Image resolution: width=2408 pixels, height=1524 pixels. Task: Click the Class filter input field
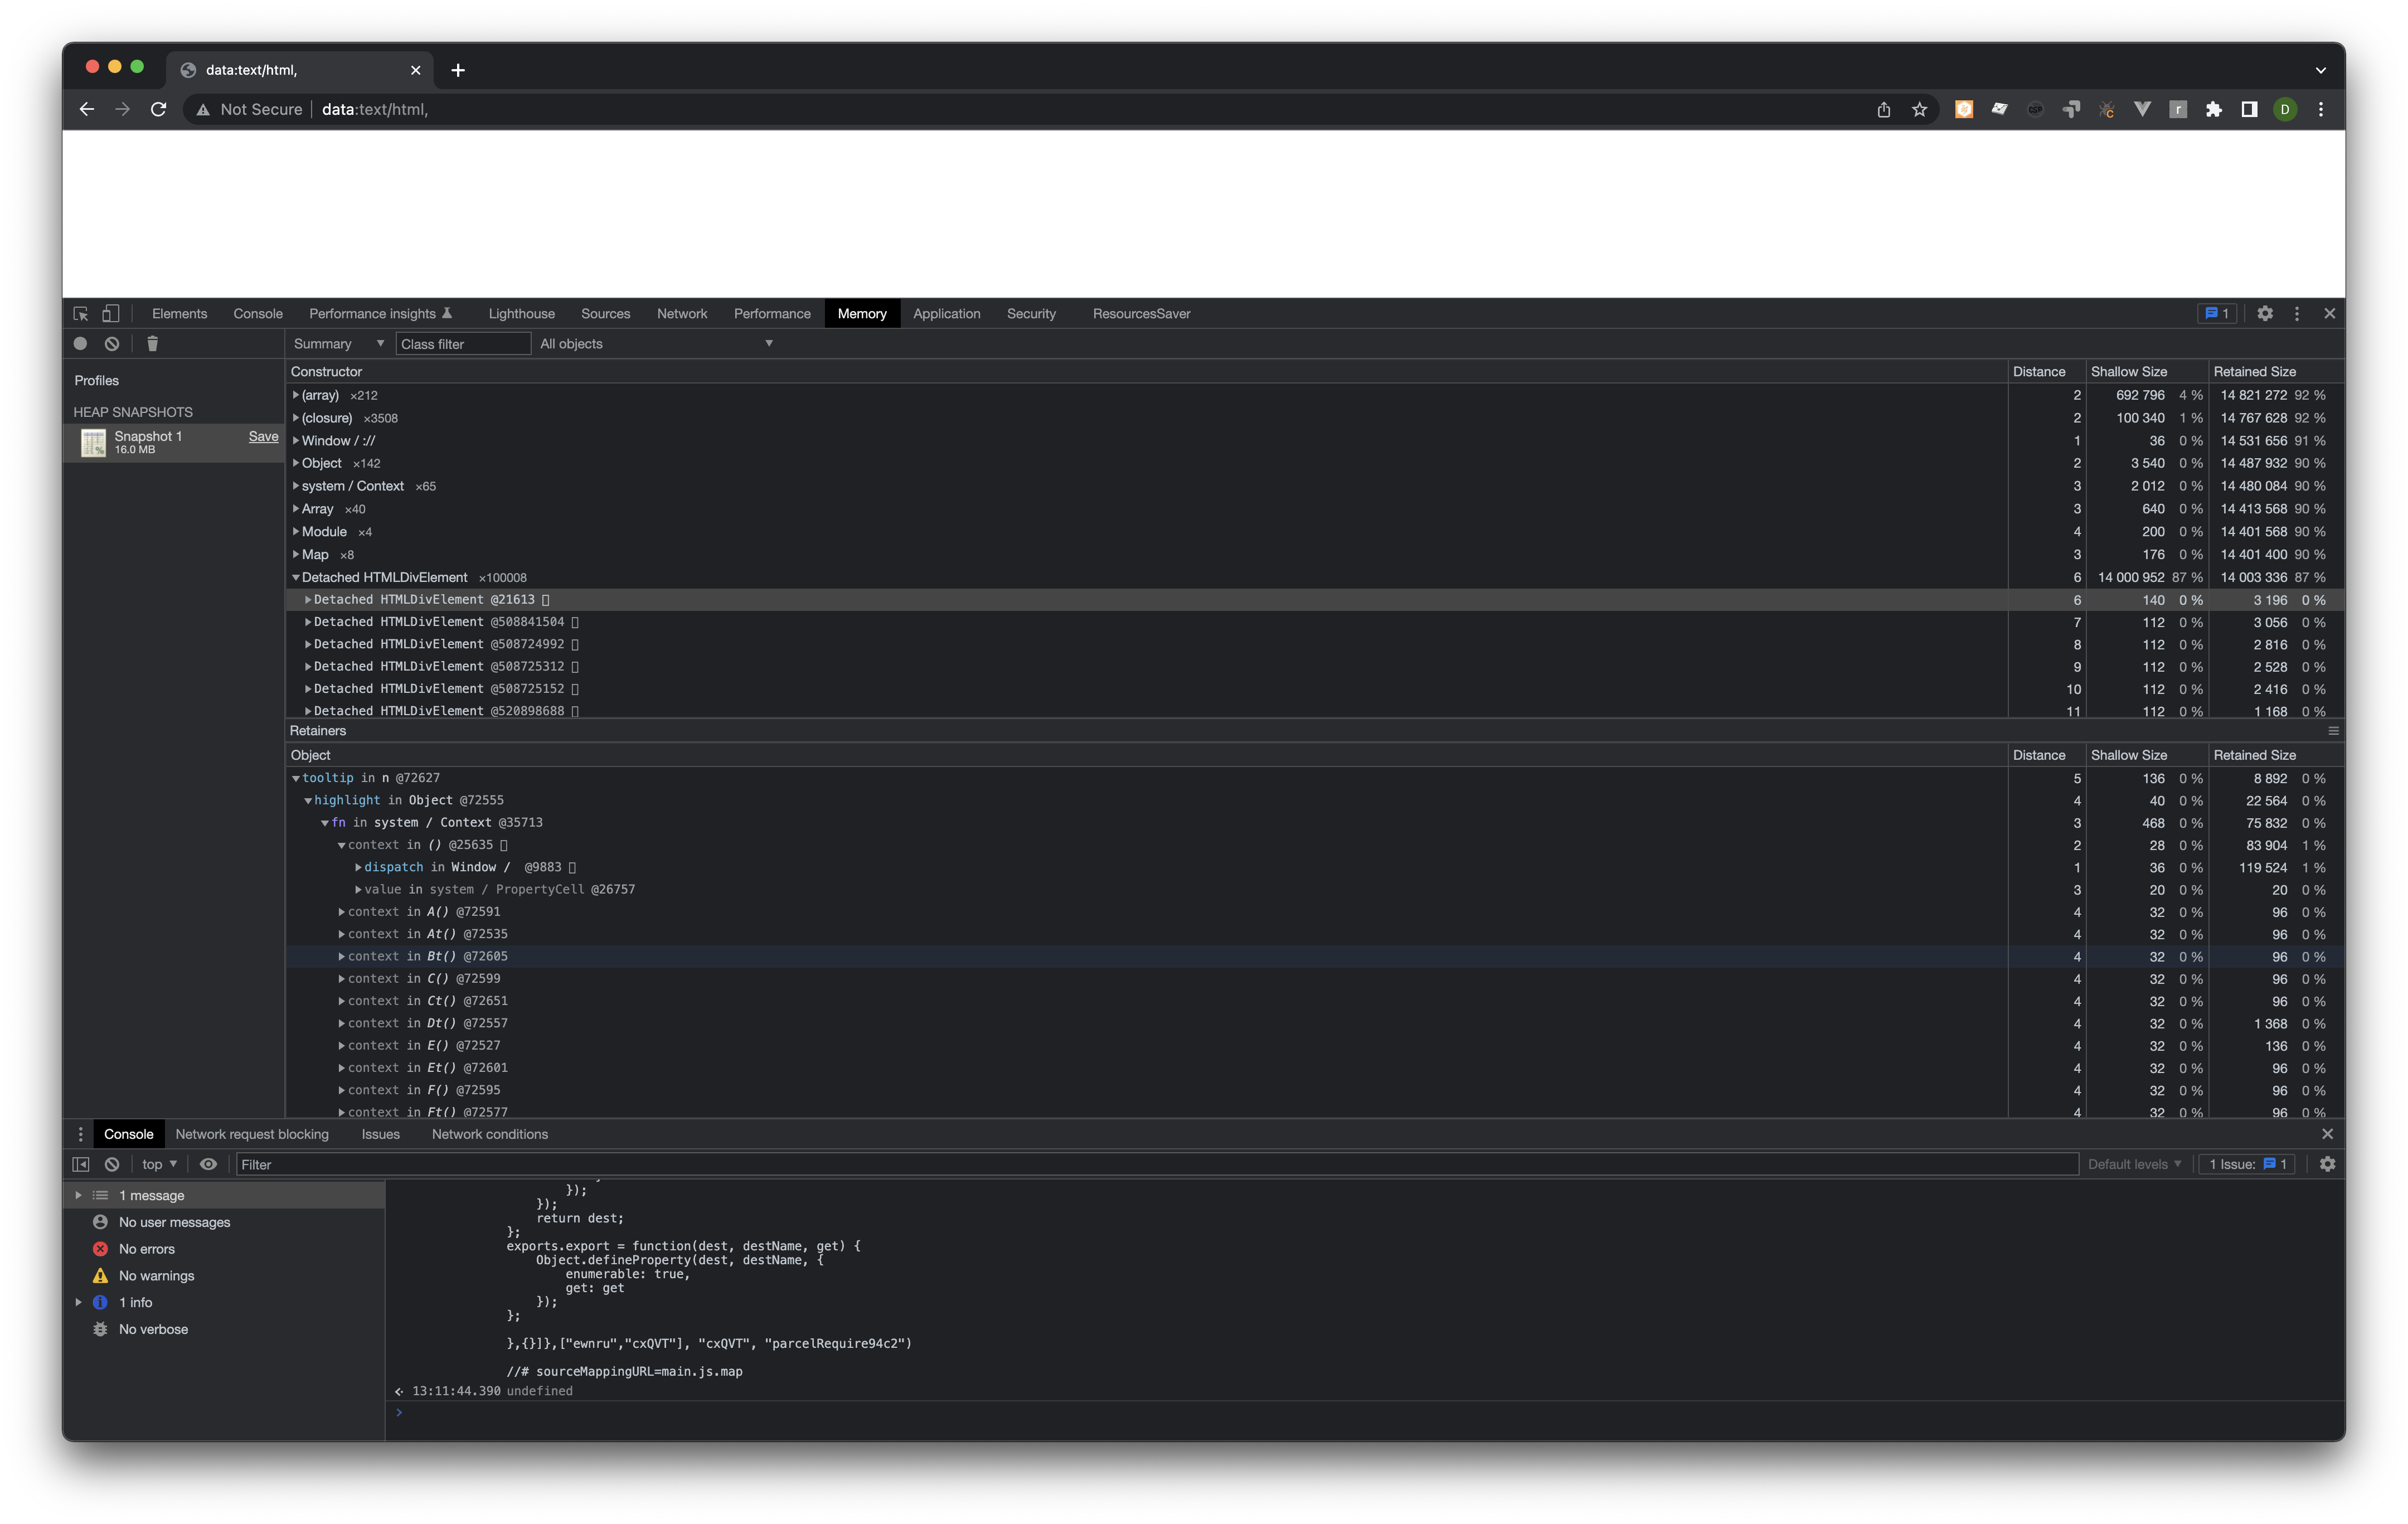462,343
